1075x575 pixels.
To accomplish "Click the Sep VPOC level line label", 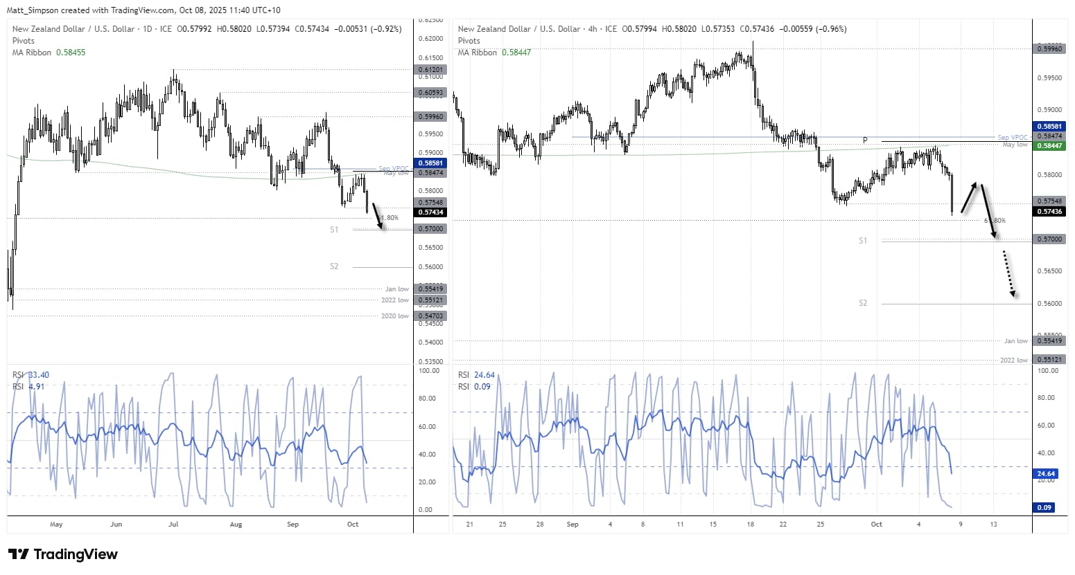I will coord(392,168).
